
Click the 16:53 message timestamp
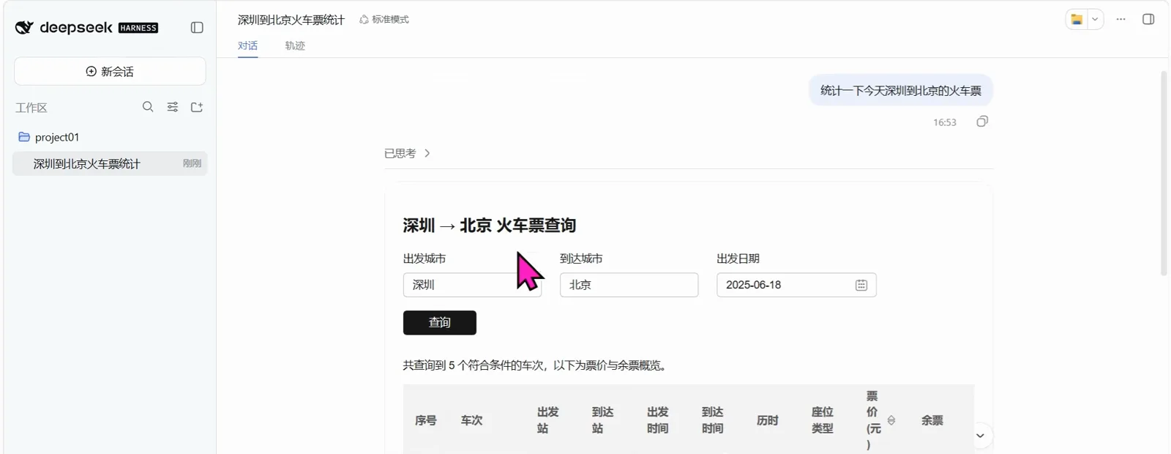point(944,122)
